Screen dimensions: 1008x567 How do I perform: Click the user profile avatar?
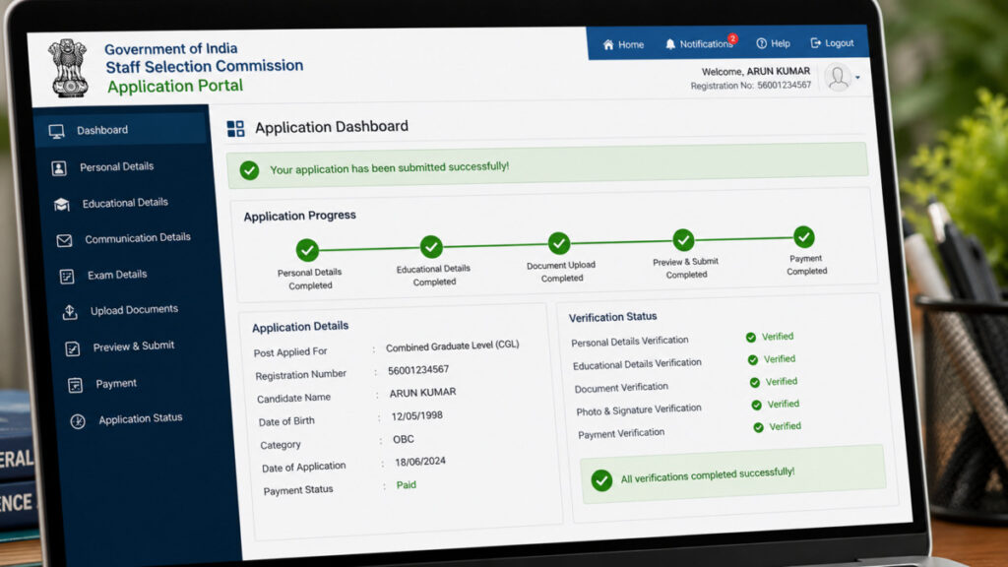click(x=838, y=78)
